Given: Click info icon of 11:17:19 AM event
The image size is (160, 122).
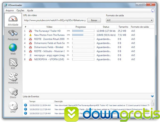Looking at the screenshot, I should point(26,113).
